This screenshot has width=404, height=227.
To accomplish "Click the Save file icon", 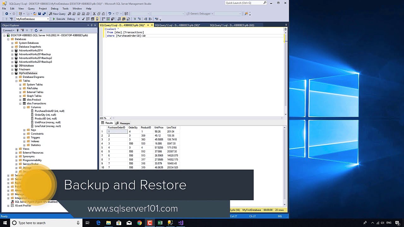I will tap(39, 14).
